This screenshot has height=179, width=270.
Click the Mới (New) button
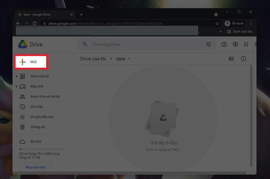click(x=31, y=62)
